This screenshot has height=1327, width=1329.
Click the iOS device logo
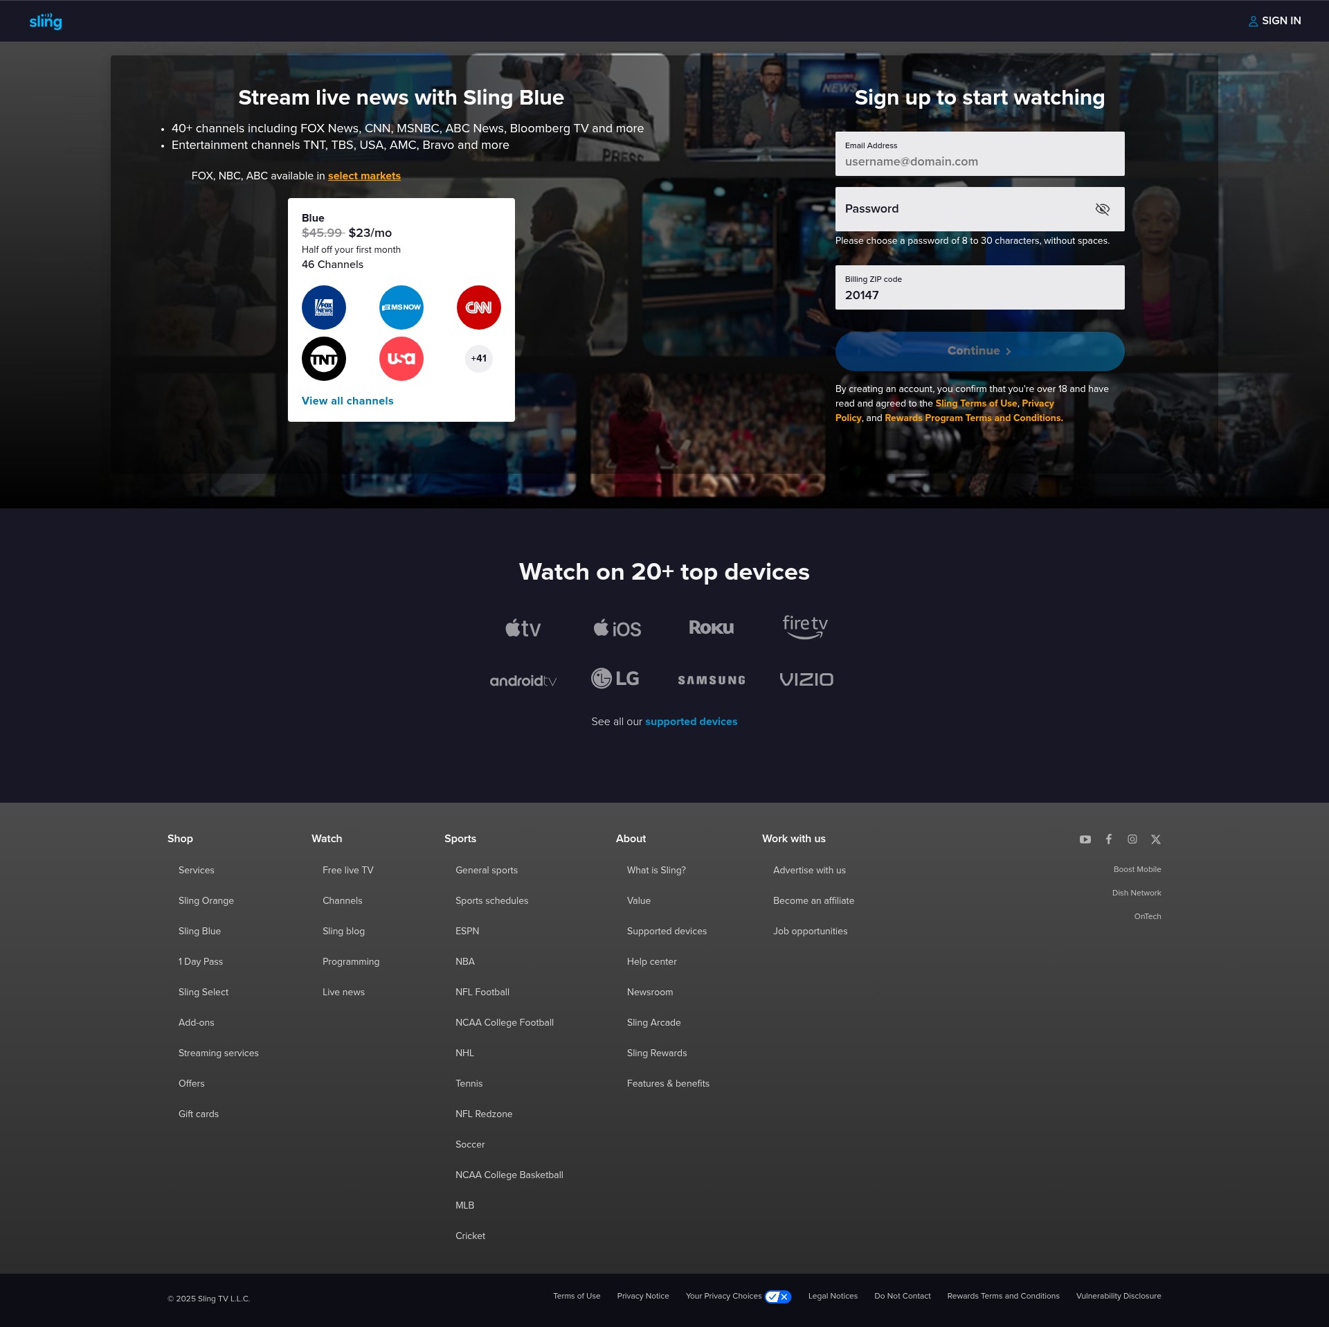(617, 628)
